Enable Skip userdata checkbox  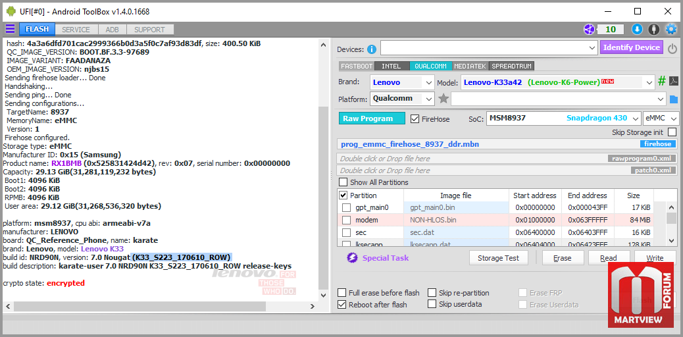(x=432, y=304)
